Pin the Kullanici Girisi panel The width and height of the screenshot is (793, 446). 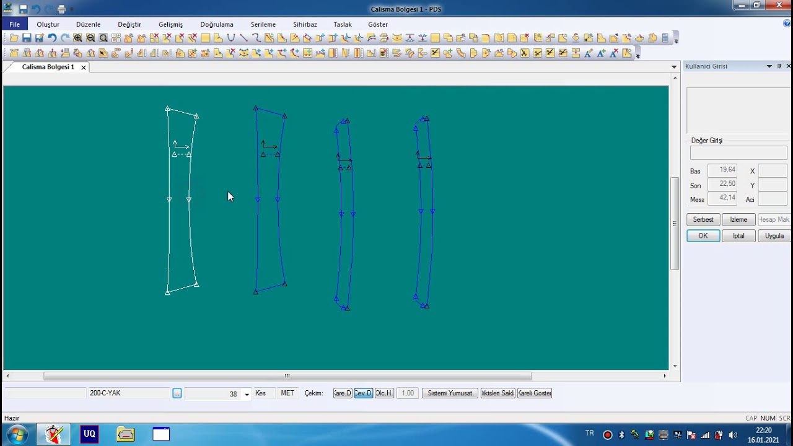[x=779, y=66]
